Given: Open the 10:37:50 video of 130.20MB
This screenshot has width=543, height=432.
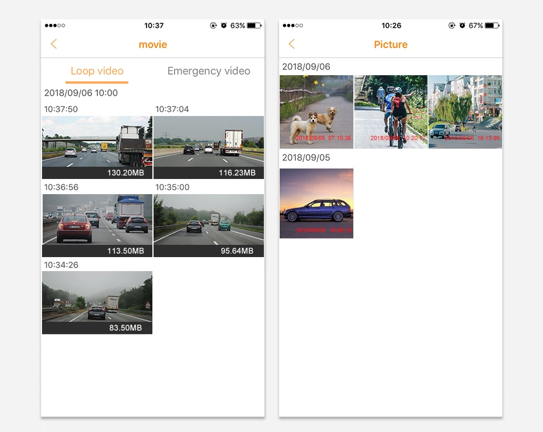Looking at the screenshot, I should (98, 147).
